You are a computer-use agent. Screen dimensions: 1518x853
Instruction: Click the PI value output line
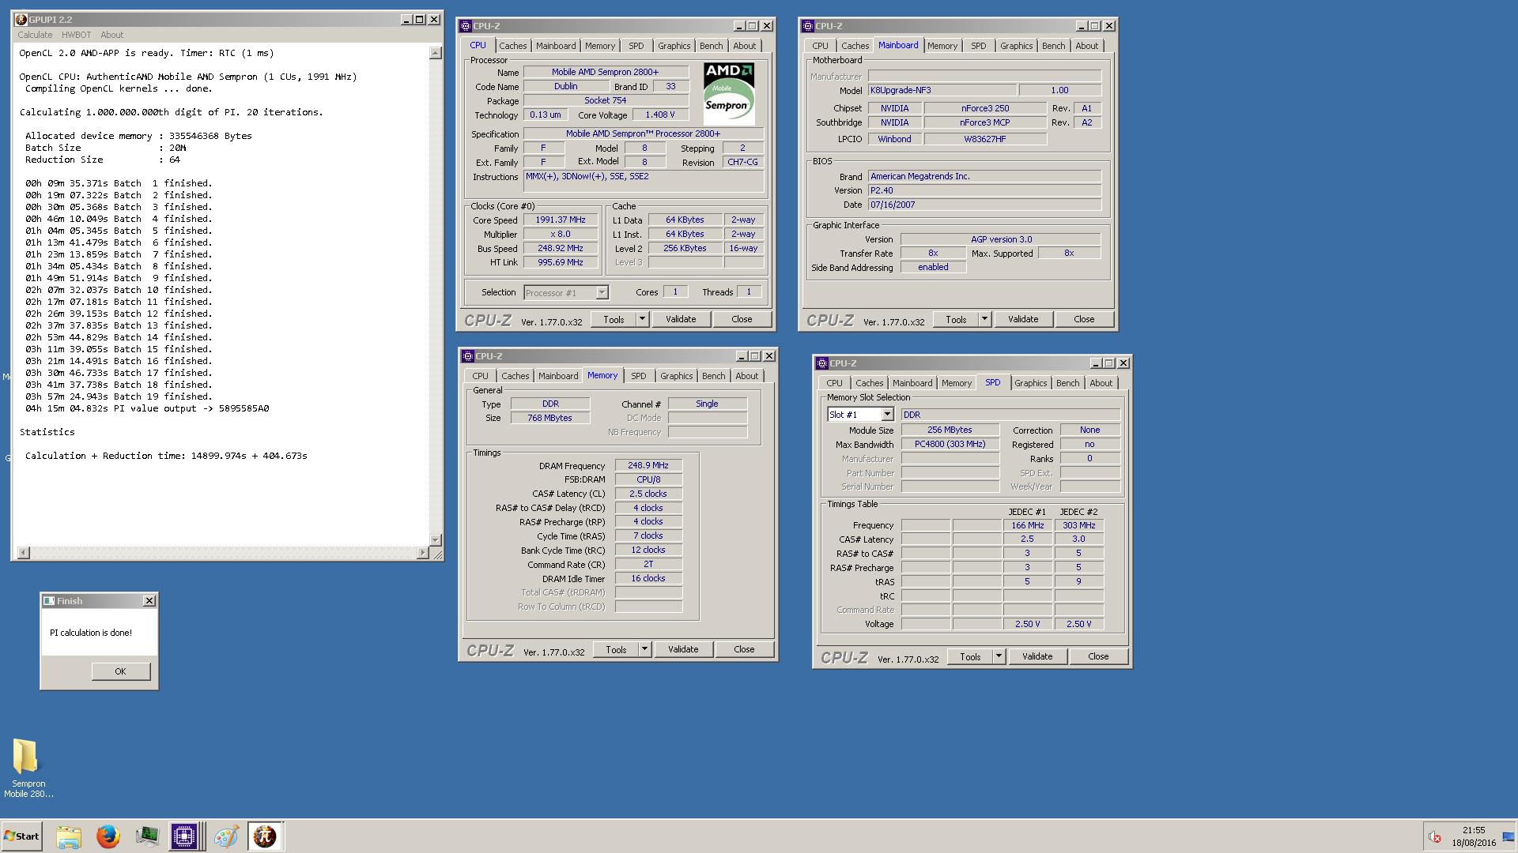pos(147,408)
